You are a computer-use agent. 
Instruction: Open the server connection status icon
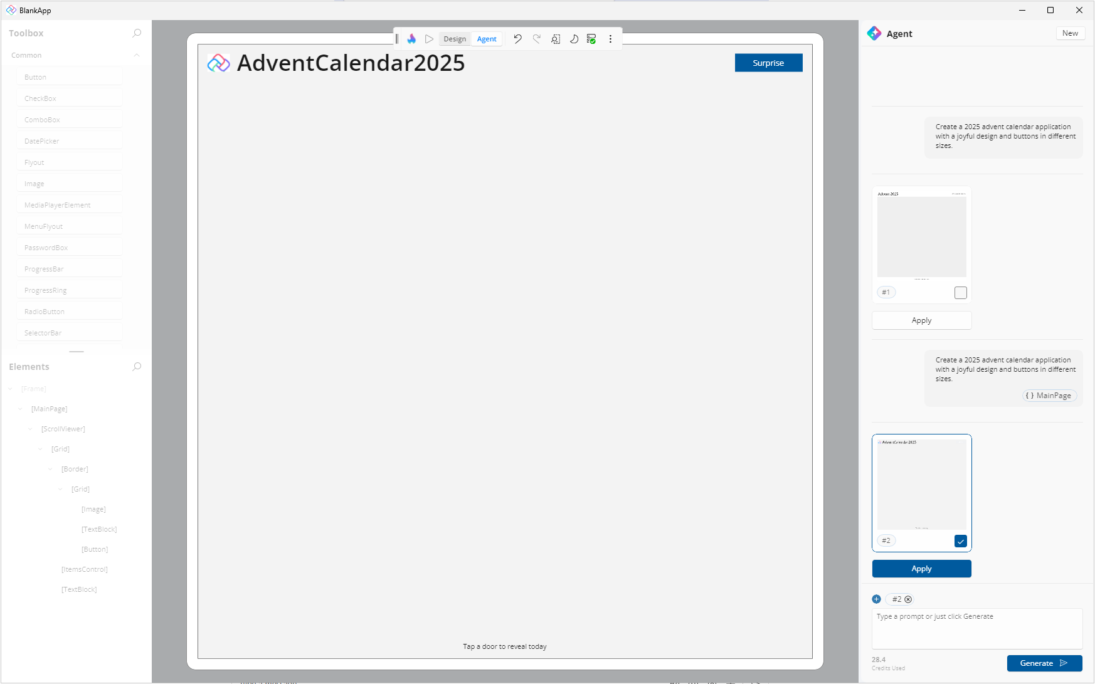pos(591,39)
